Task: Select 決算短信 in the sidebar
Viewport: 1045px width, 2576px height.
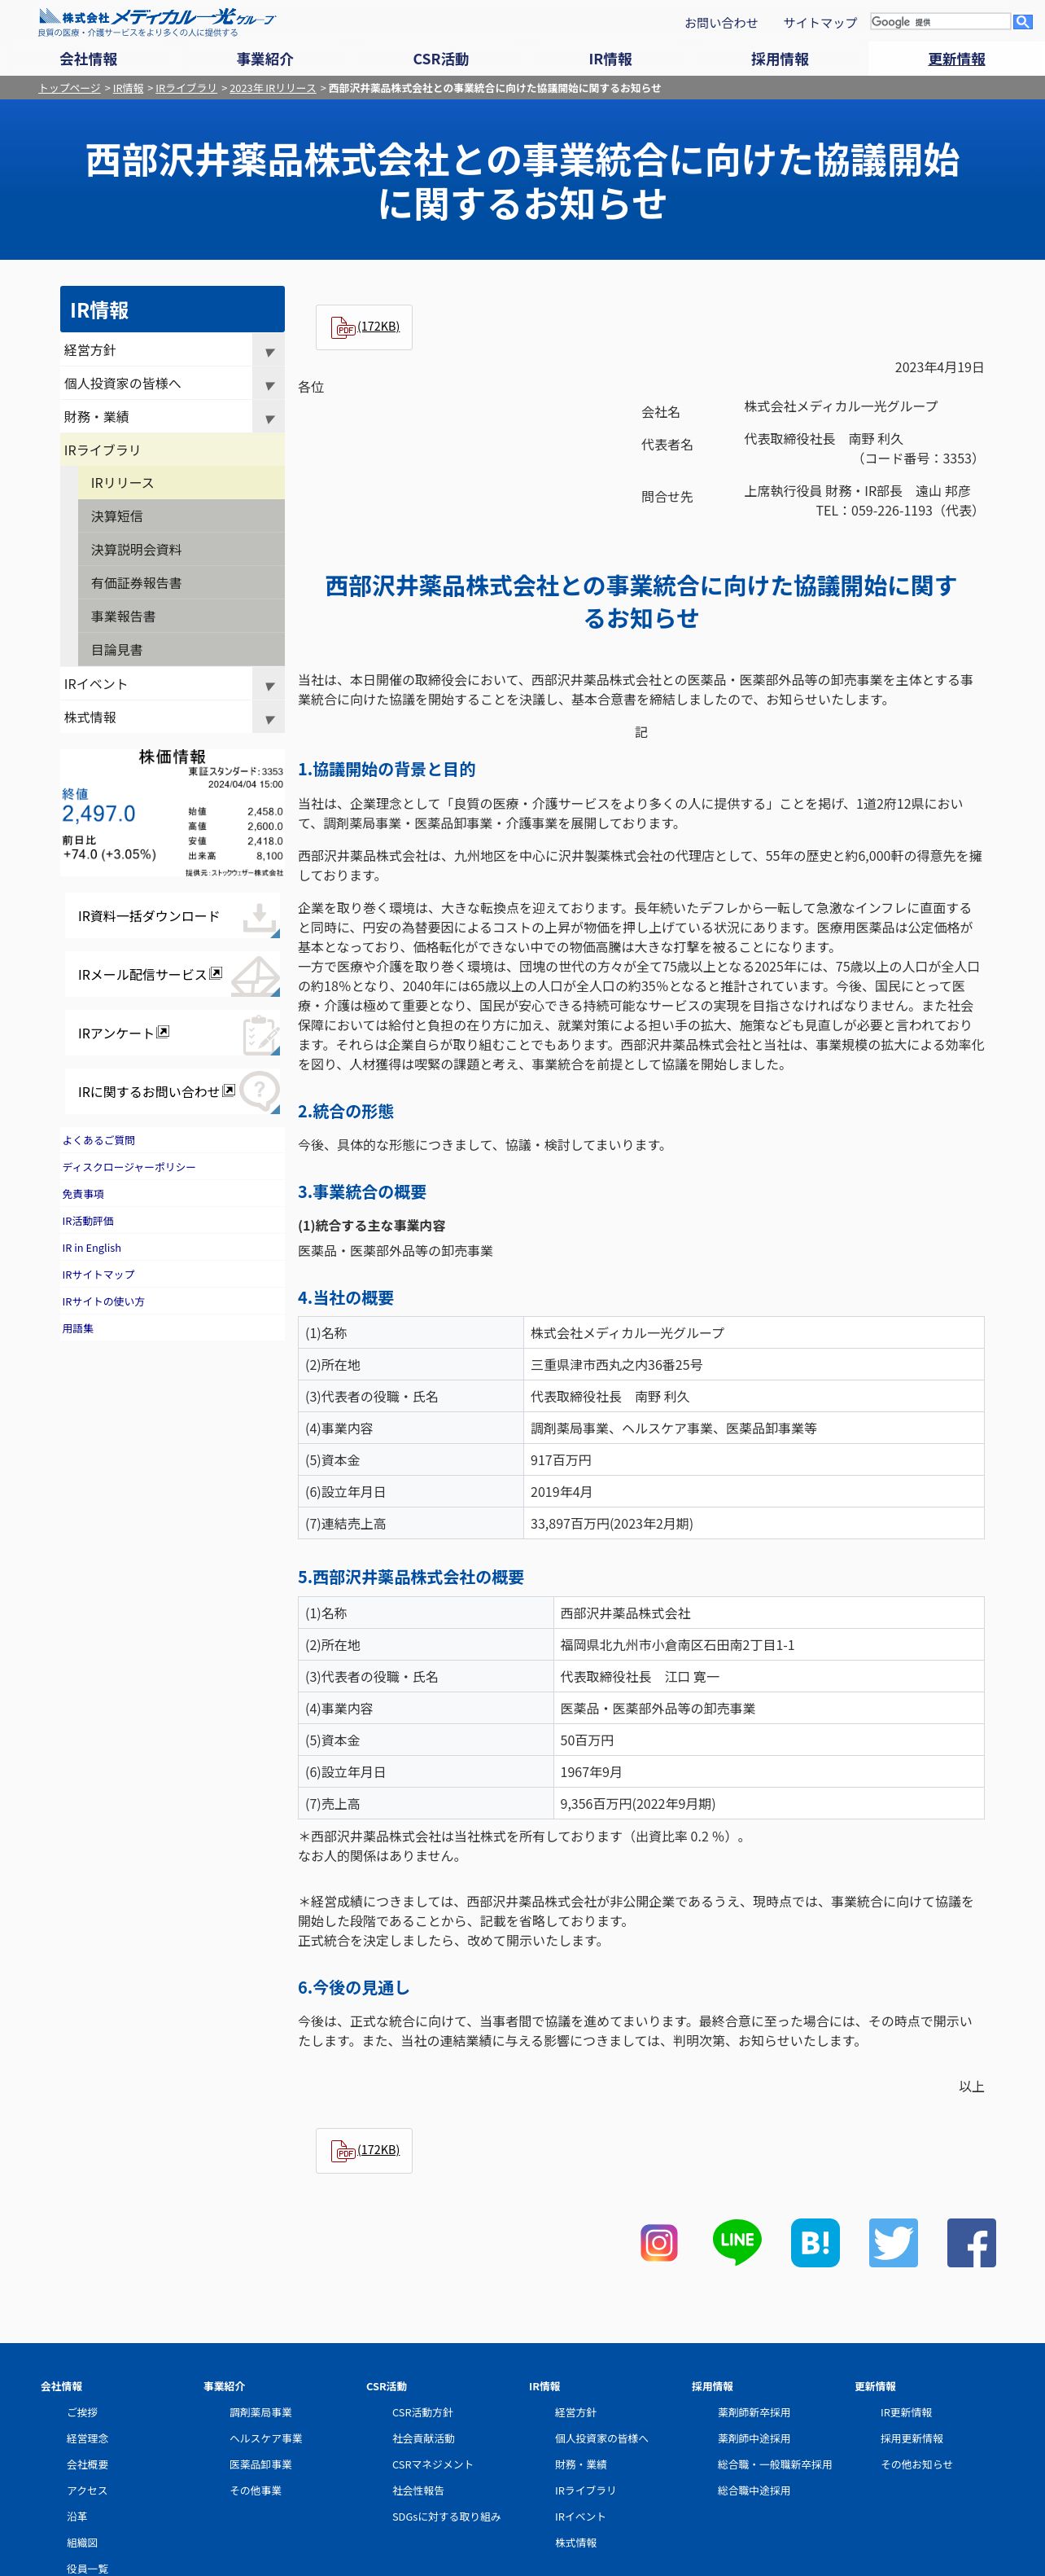Action: point(181,516)
